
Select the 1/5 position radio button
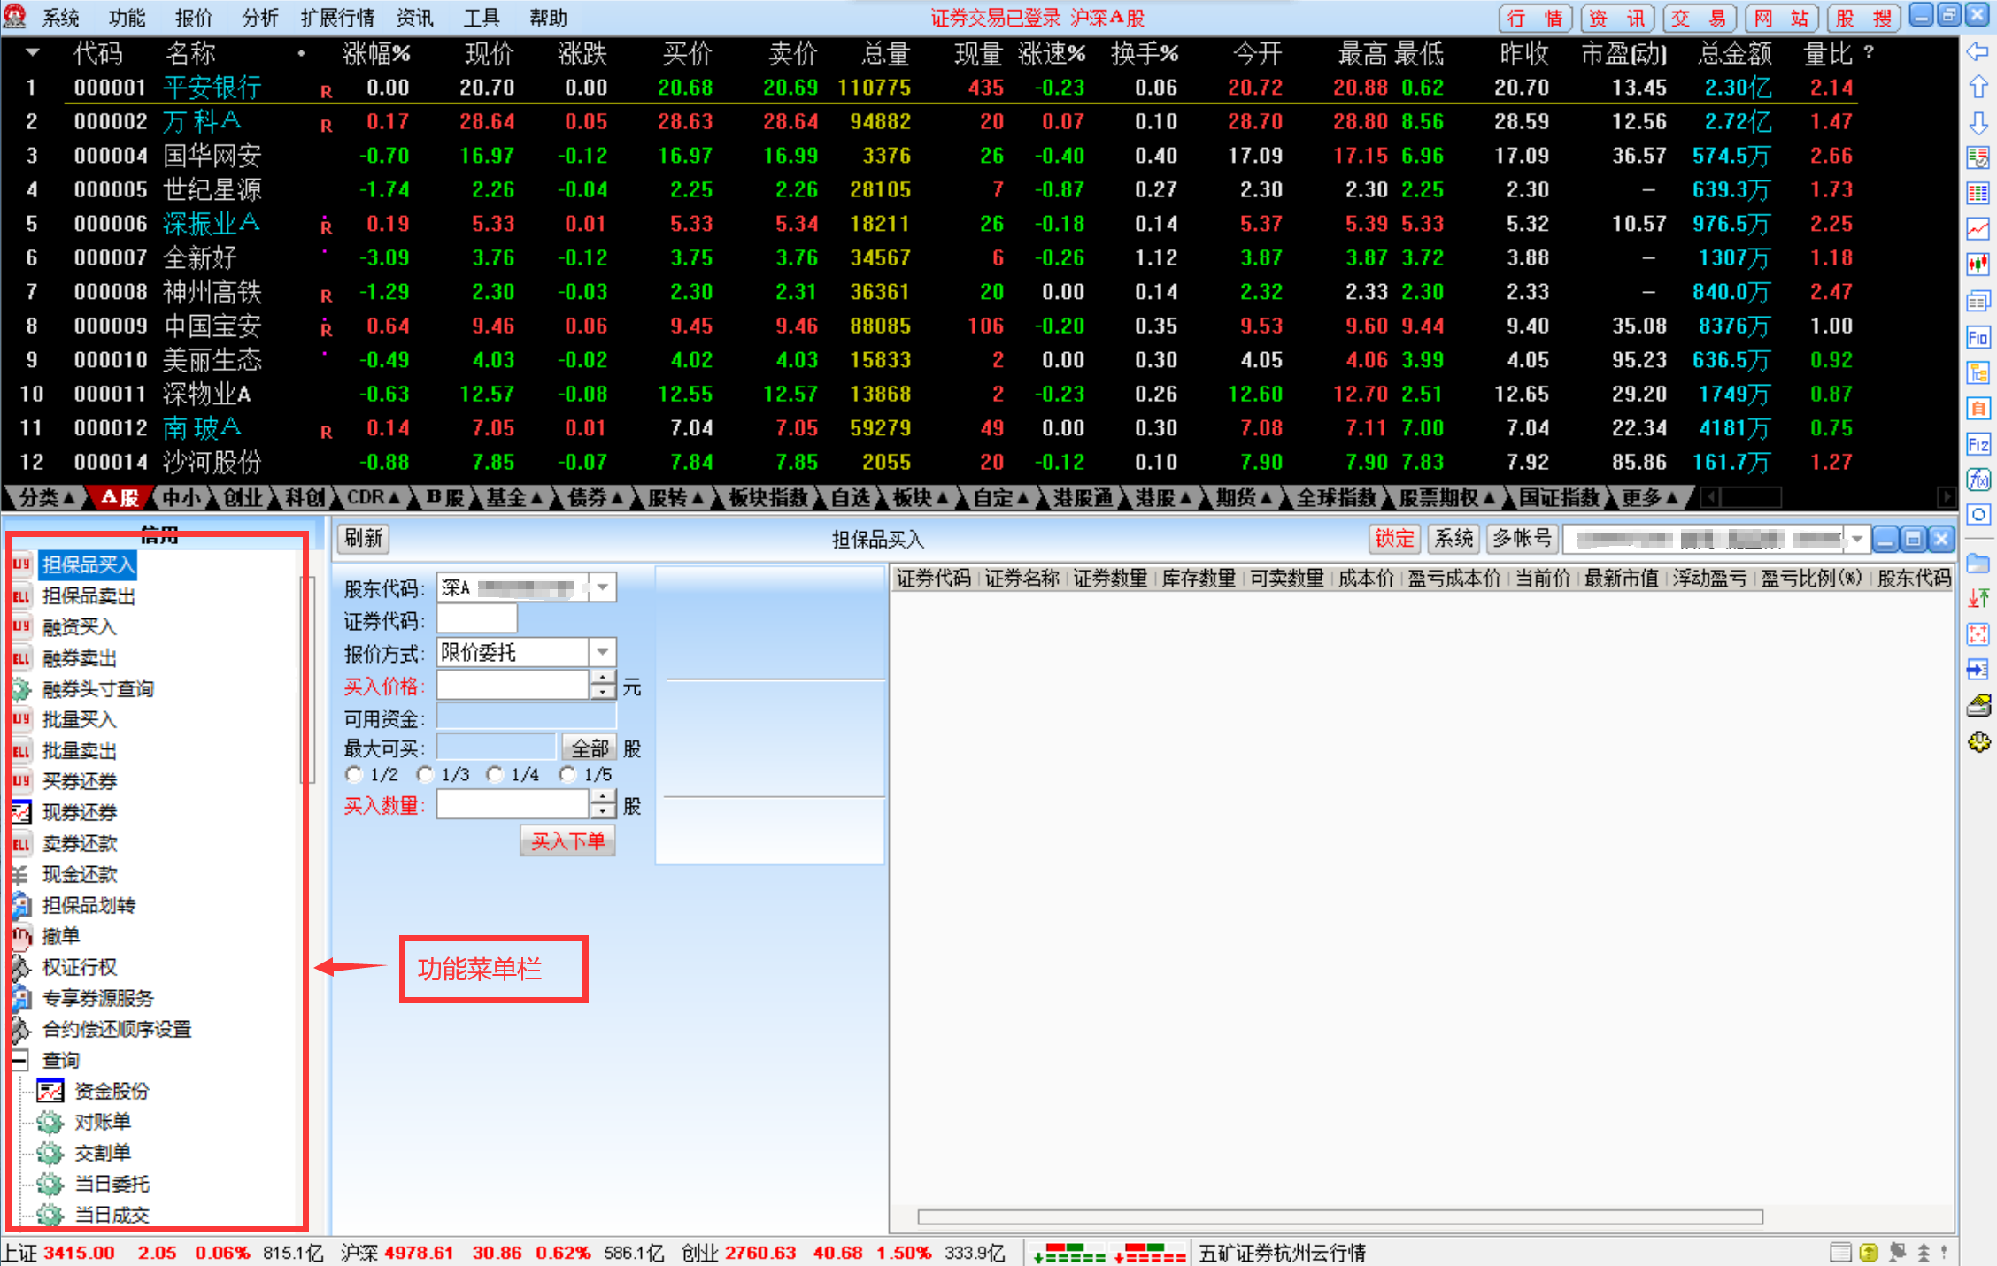pyautogui.click(x=567, y=775)
